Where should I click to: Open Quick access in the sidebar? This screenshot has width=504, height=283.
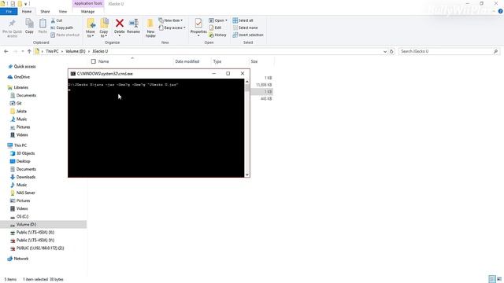point(24,66)
